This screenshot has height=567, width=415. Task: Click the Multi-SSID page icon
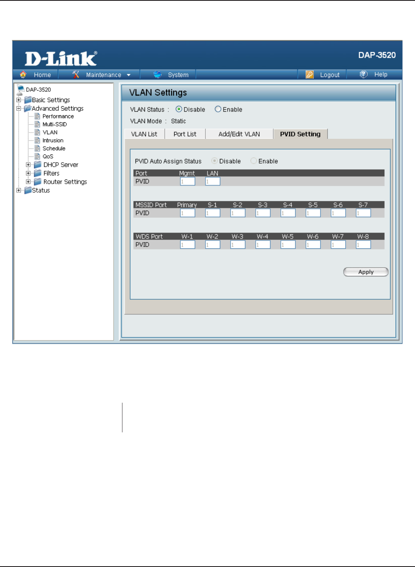coord(37,124)
